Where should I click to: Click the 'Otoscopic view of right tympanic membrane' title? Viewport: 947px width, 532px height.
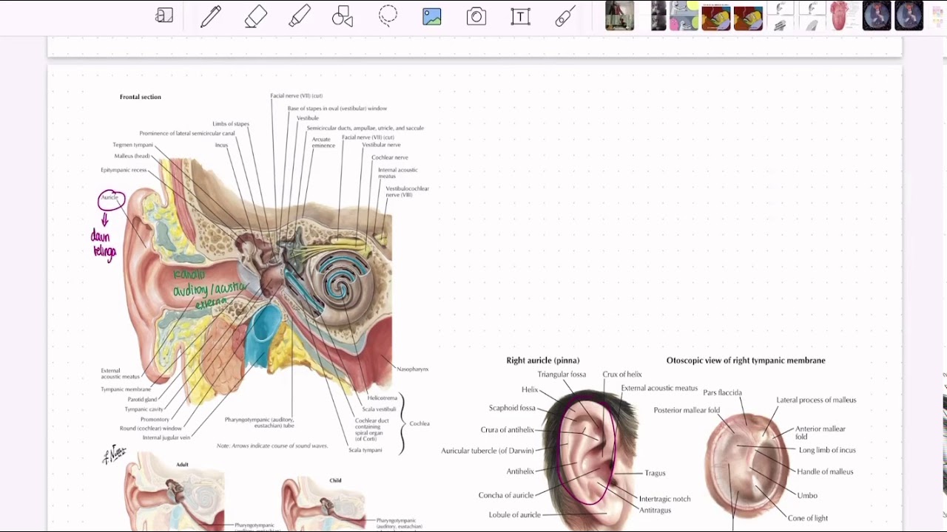[746, 361]
